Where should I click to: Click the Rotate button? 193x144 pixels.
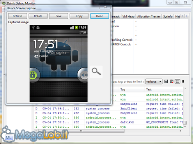38,16
